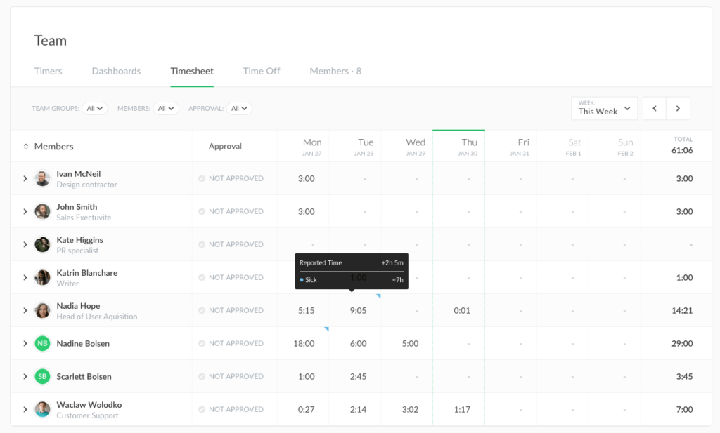Screen dimensions: 720x433
Task: Click the Approval column header
Action: 225,147
